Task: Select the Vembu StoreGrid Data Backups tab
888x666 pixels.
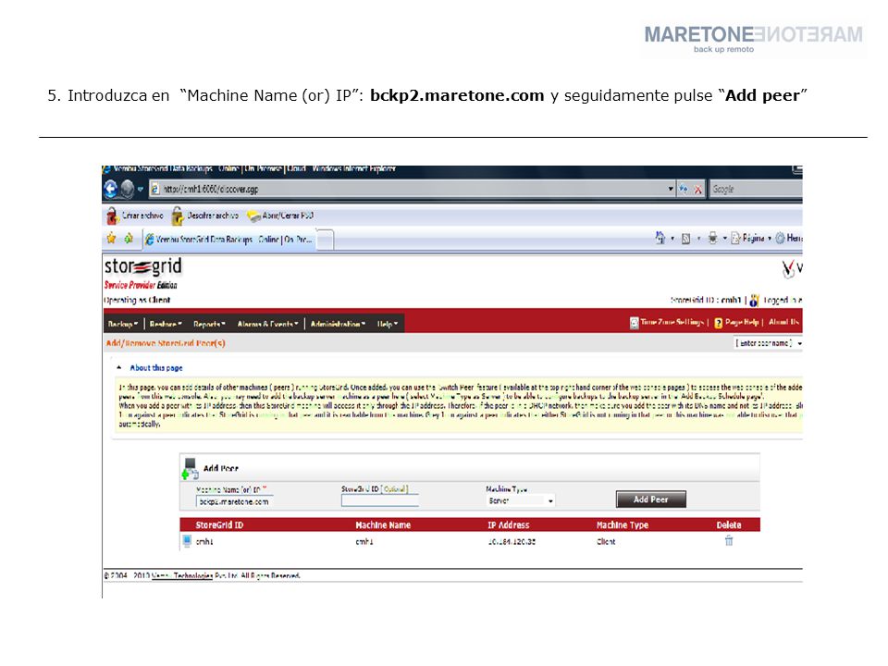Action: point(228,240)
